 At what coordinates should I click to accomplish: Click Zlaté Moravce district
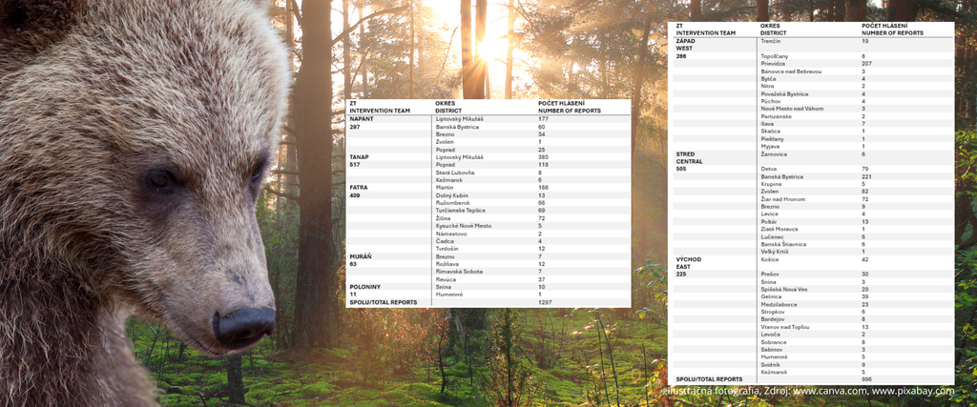[779, 229]
